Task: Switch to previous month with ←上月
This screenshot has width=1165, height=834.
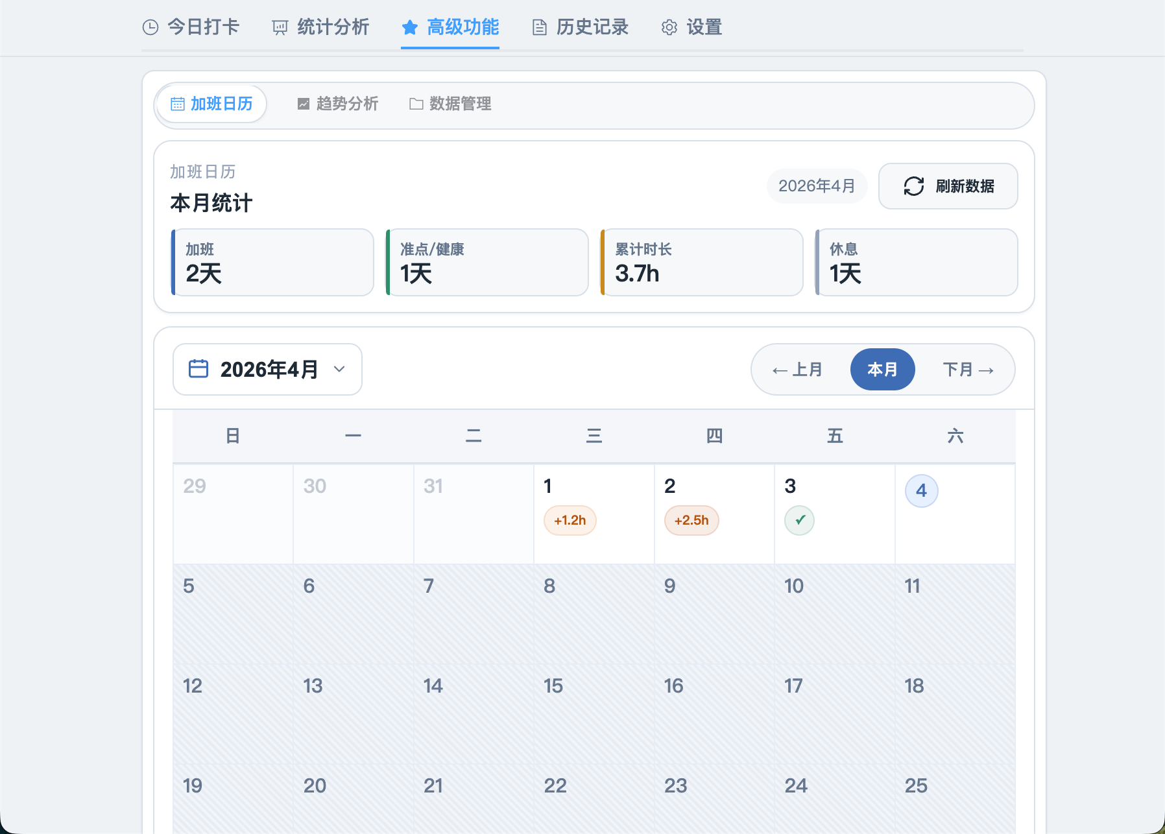Action: click(x=797, y=370)
